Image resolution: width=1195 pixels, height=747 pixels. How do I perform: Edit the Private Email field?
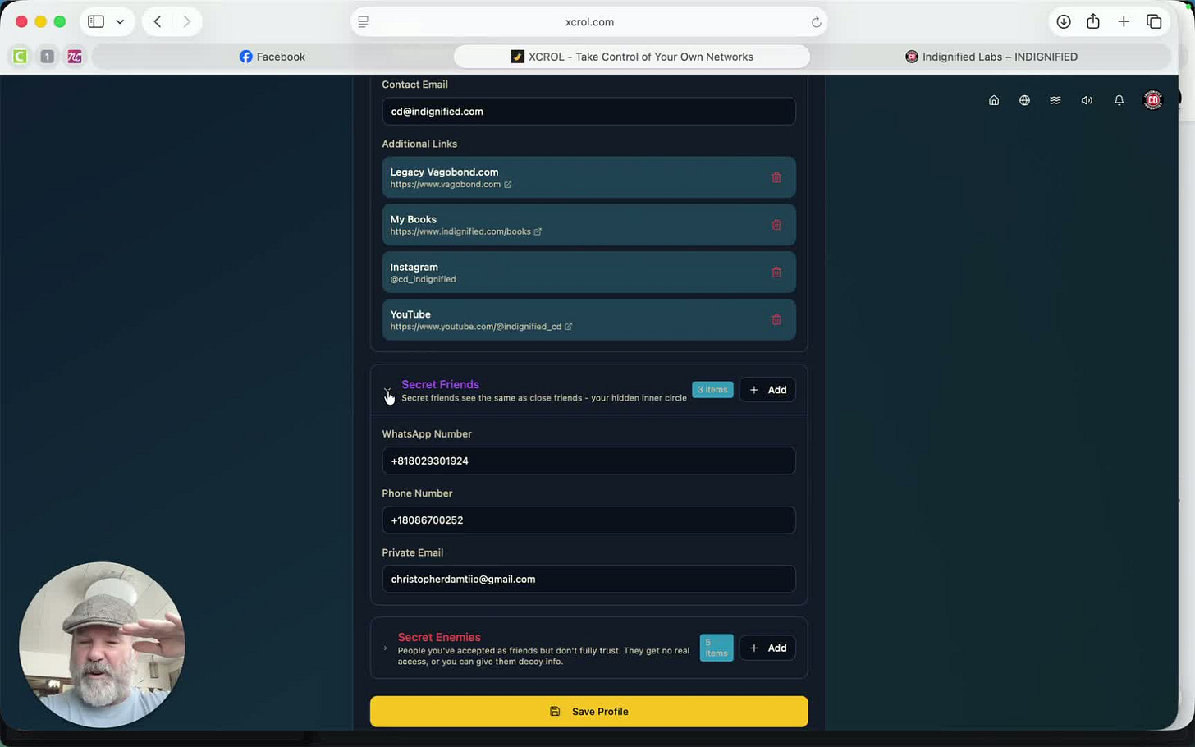click(588, 580)
